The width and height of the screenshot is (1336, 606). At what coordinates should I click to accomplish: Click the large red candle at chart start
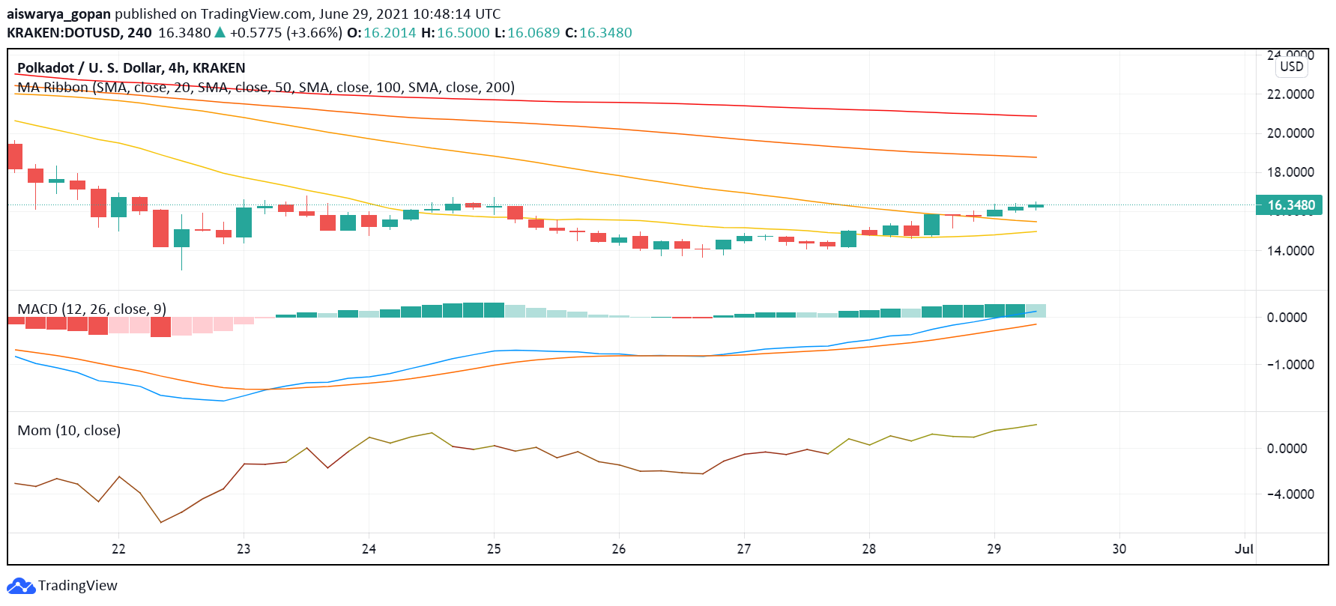(15, 157)
